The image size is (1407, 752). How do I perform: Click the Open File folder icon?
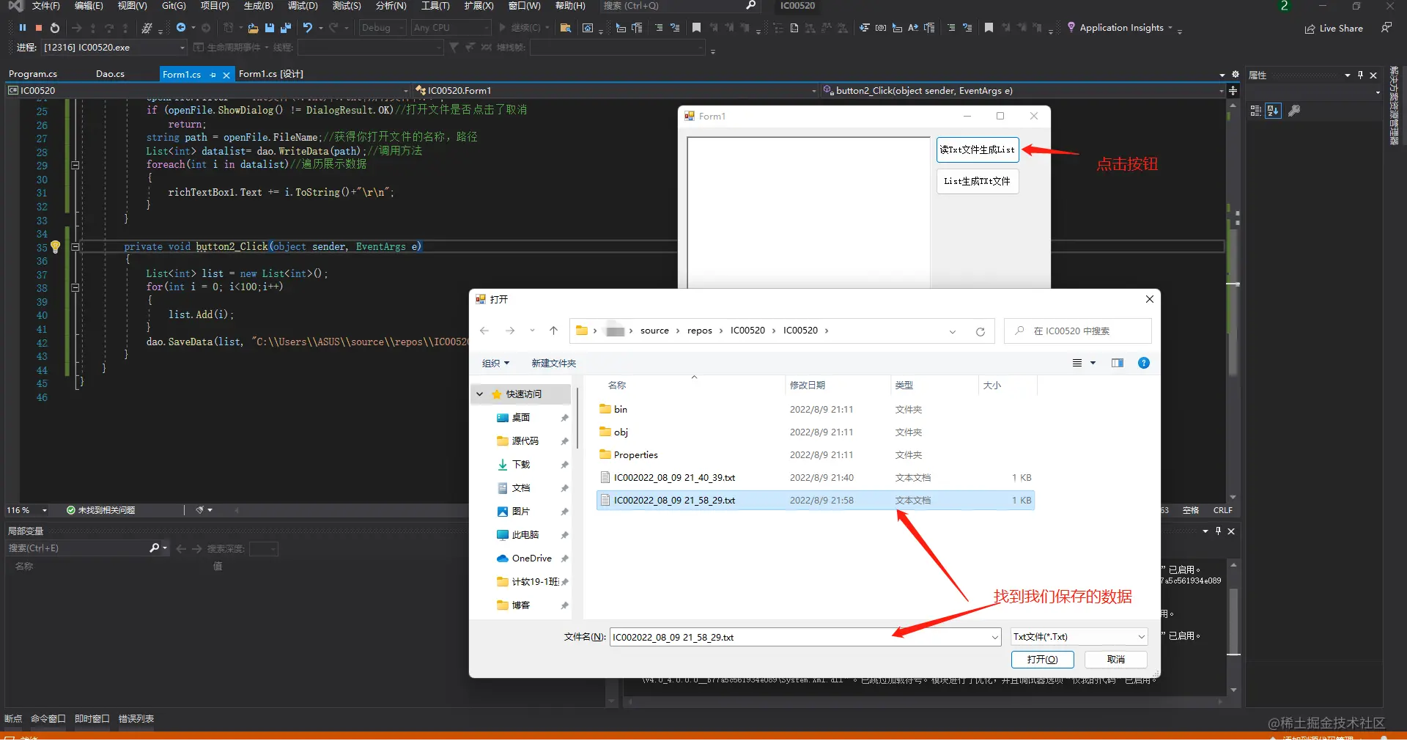[253, 28]
